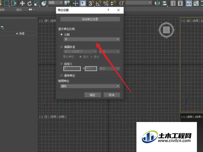Open the 视图 reference coordinate dropdown

tap(56, 2)
